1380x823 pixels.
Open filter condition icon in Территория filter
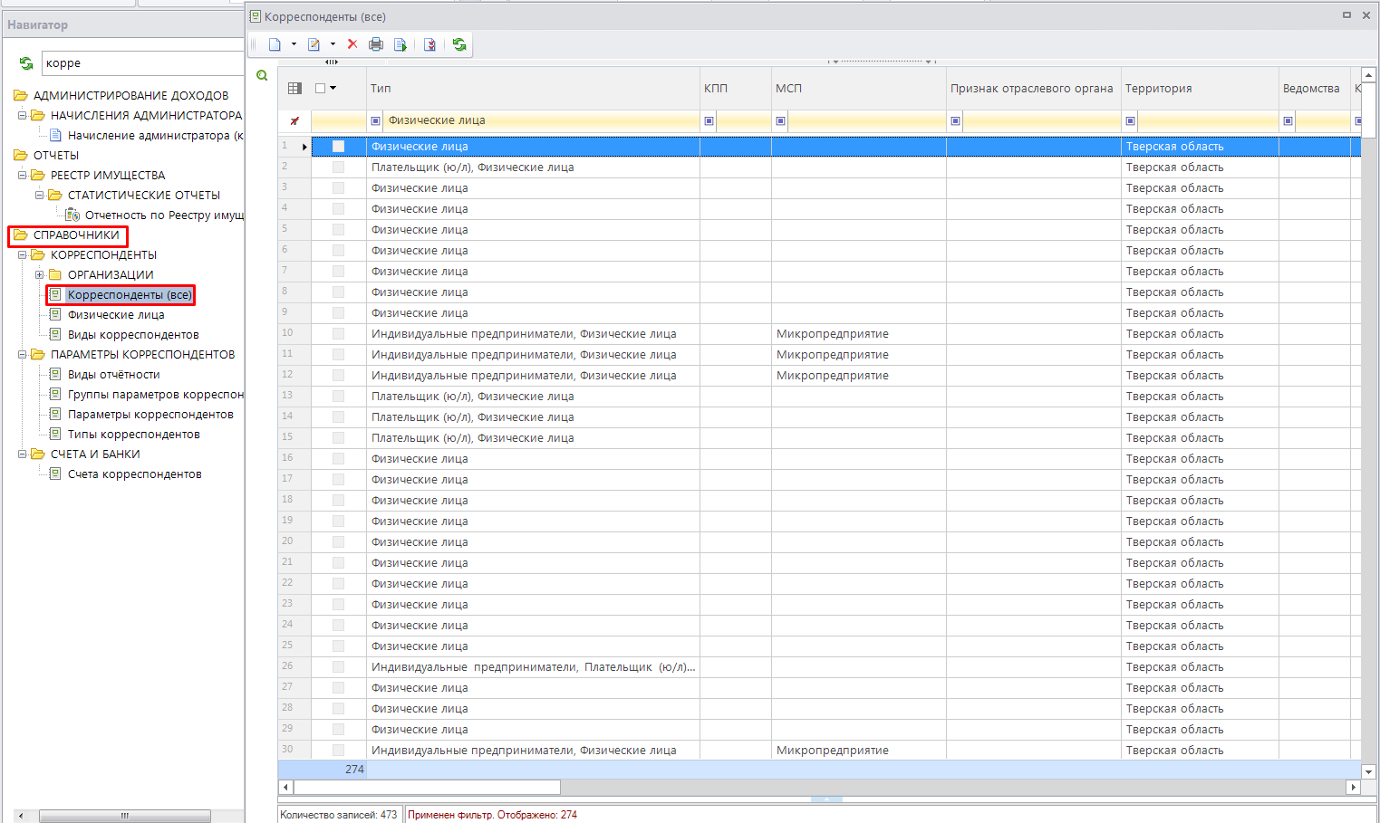[x=1131, y=120]
